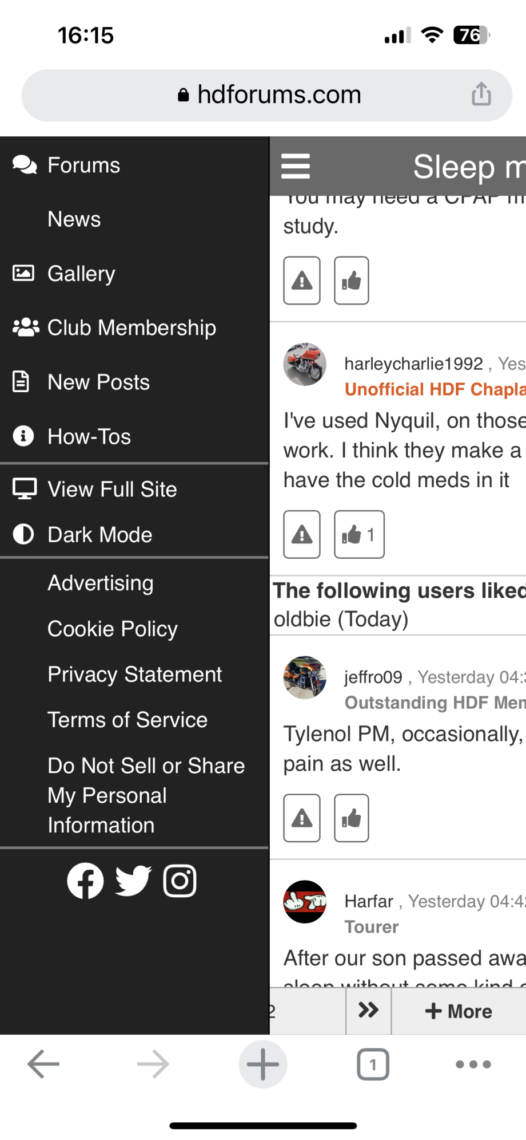The image size is (526, 1140).
Task: Open a new tab with plus button
Action: click(263, 1064)
